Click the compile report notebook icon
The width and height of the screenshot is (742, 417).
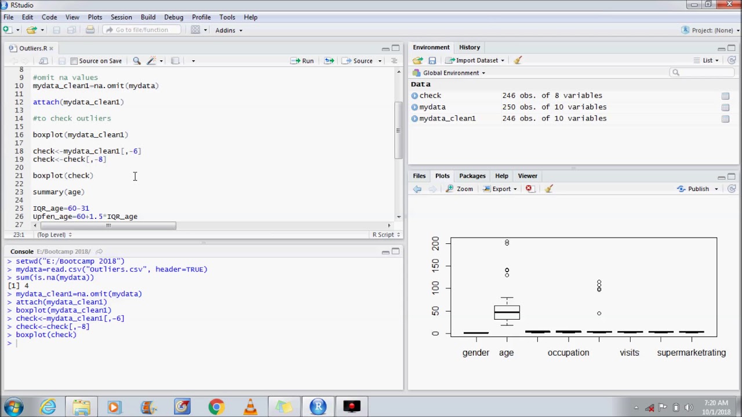point(175,61)
